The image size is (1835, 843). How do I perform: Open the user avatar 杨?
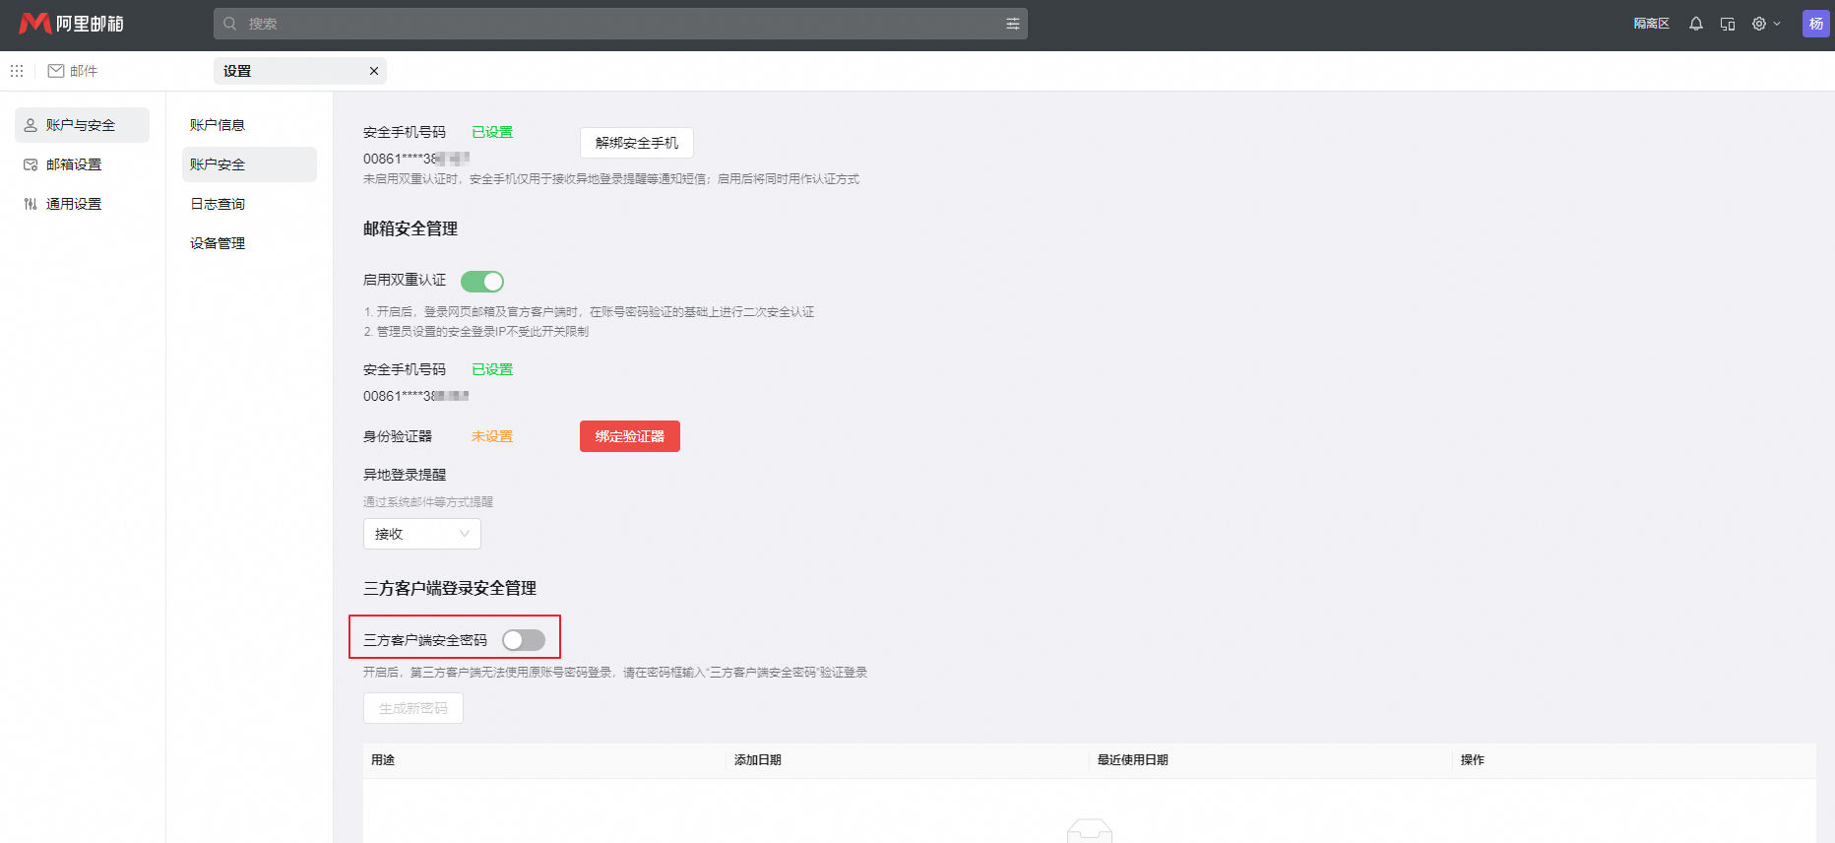(1815, 24)
